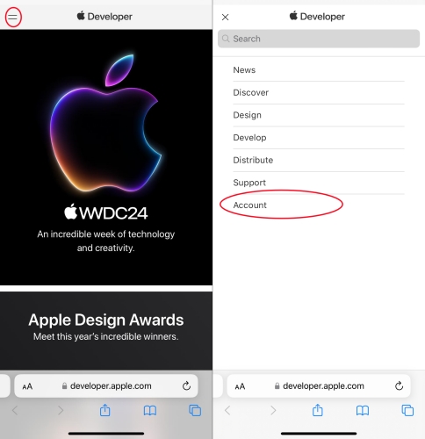Reload page icon in right address bar
The width and height of the screenshot is (425, 439).
(399, 386)
